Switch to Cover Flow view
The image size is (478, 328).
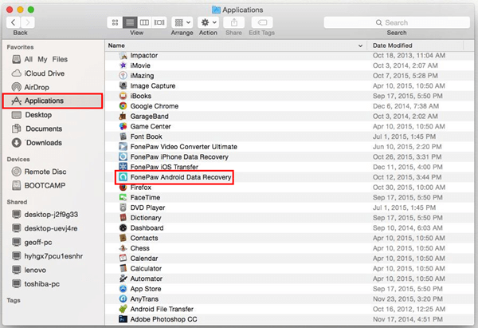159,22
